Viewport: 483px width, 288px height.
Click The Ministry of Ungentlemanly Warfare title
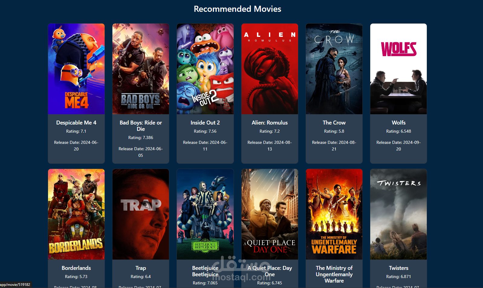pyautogui.click(x=334, y=274)
